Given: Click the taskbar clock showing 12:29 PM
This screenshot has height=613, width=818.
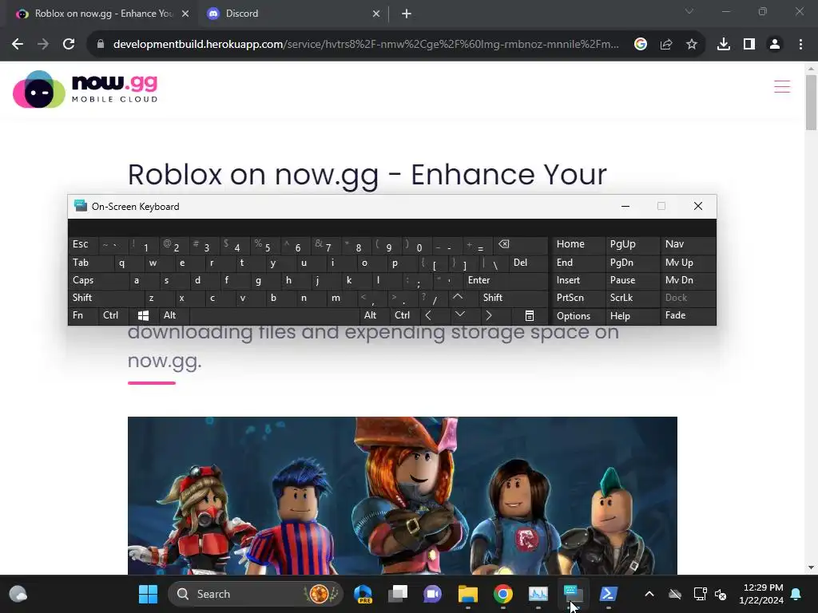Looking at the screenshot, I should point(761,594).
